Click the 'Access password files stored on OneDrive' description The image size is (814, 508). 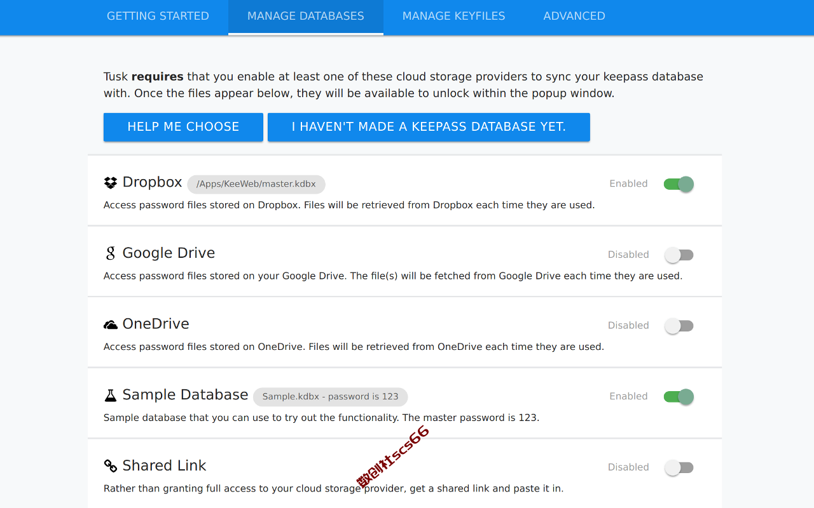pyautogui.click(x=354, y=347)
